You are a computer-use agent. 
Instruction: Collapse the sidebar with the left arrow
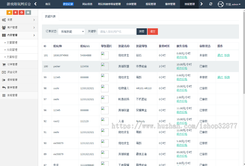35,4
